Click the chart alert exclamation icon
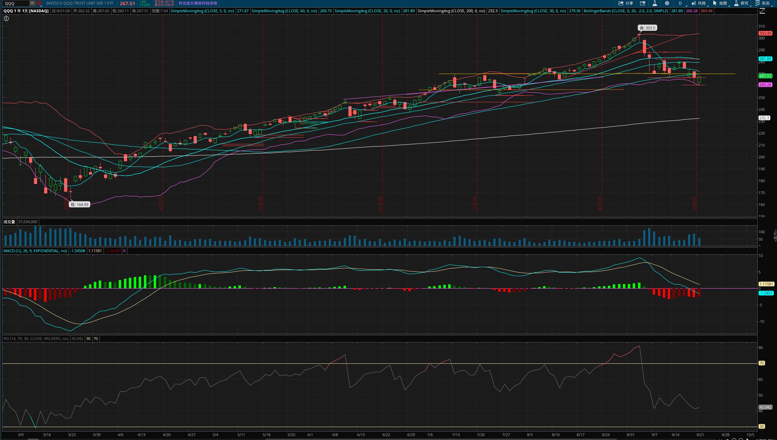The width and height of the screenshot is (777, 440). click(x=6, y=19)
